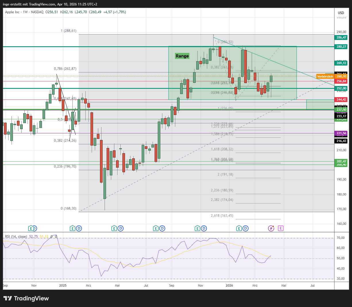
Task: Open the green earnings E marker after 2026 label
Action: [239, 229]
